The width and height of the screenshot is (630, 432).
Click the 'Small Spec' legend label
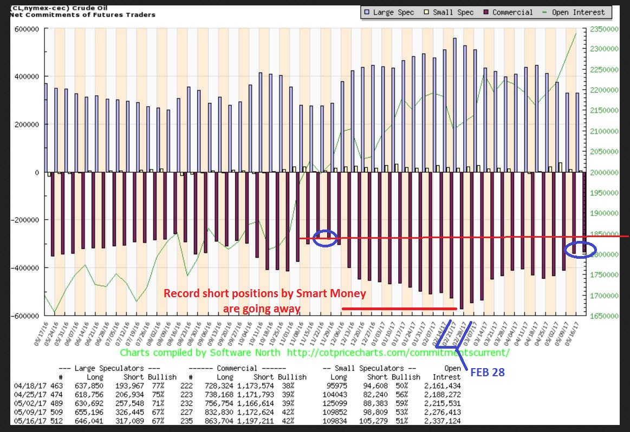coord(453,12)
